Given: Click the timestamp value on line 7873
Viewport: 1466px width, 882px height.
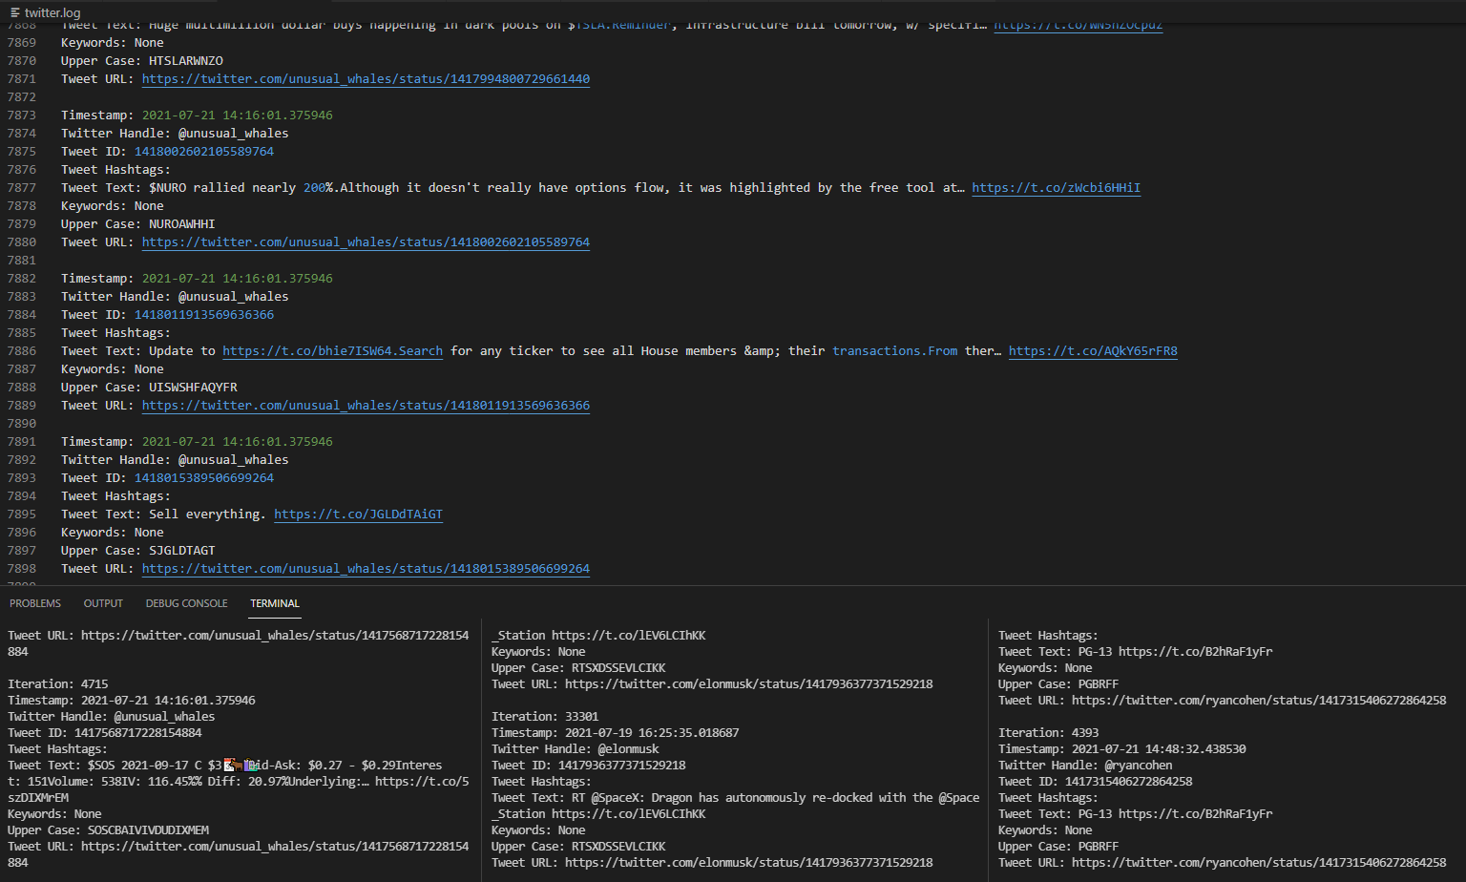Looking at the screenshot, I should [x=238, y=115].
